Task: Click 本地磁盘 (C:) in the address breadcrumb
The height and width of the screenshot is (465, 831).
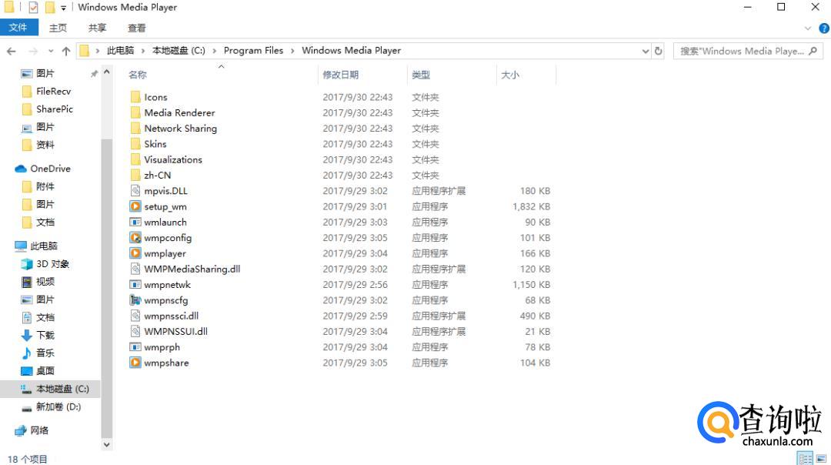Action: tap(179, 50)
